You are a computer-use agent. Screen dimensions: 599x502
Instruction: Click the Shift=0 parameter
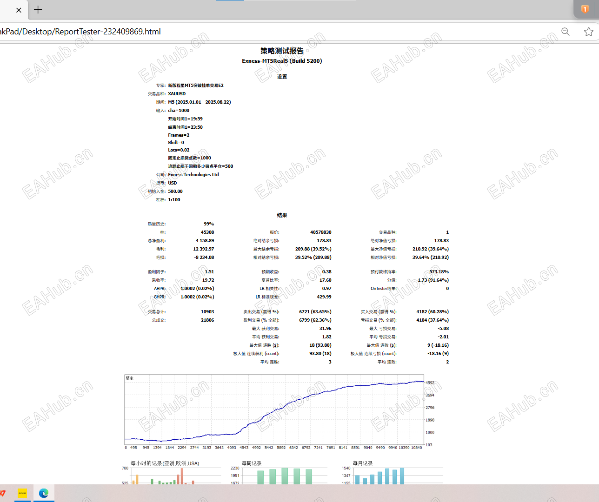(176, 143)
